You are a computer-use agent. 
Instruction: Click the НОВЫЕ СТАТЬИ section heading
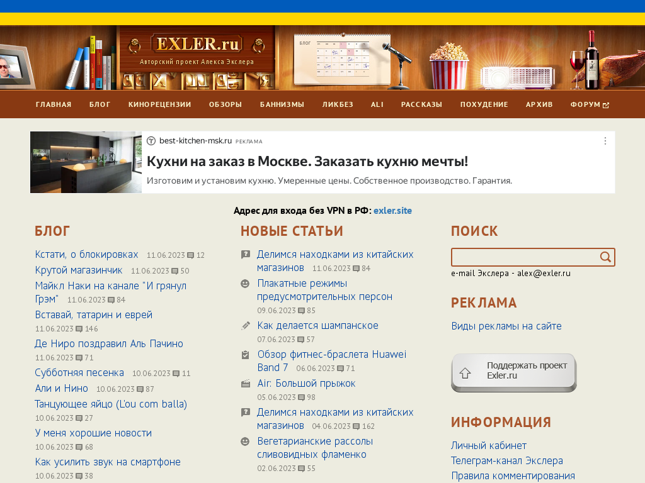[x=292, y=231]
